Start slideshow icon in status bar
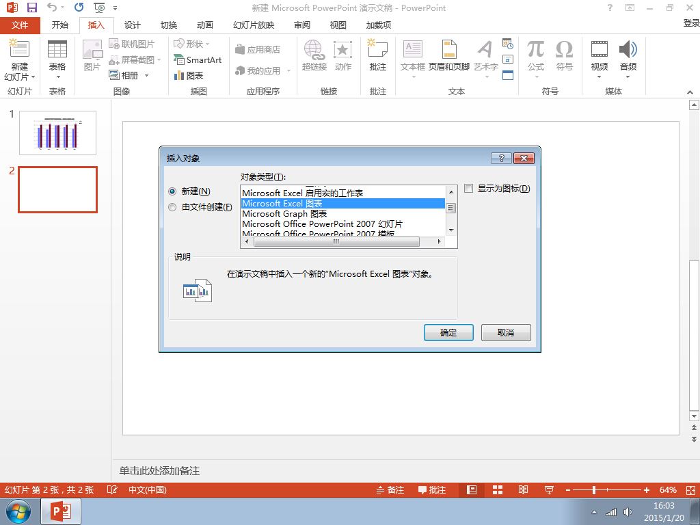 click(x=549, y=489)
